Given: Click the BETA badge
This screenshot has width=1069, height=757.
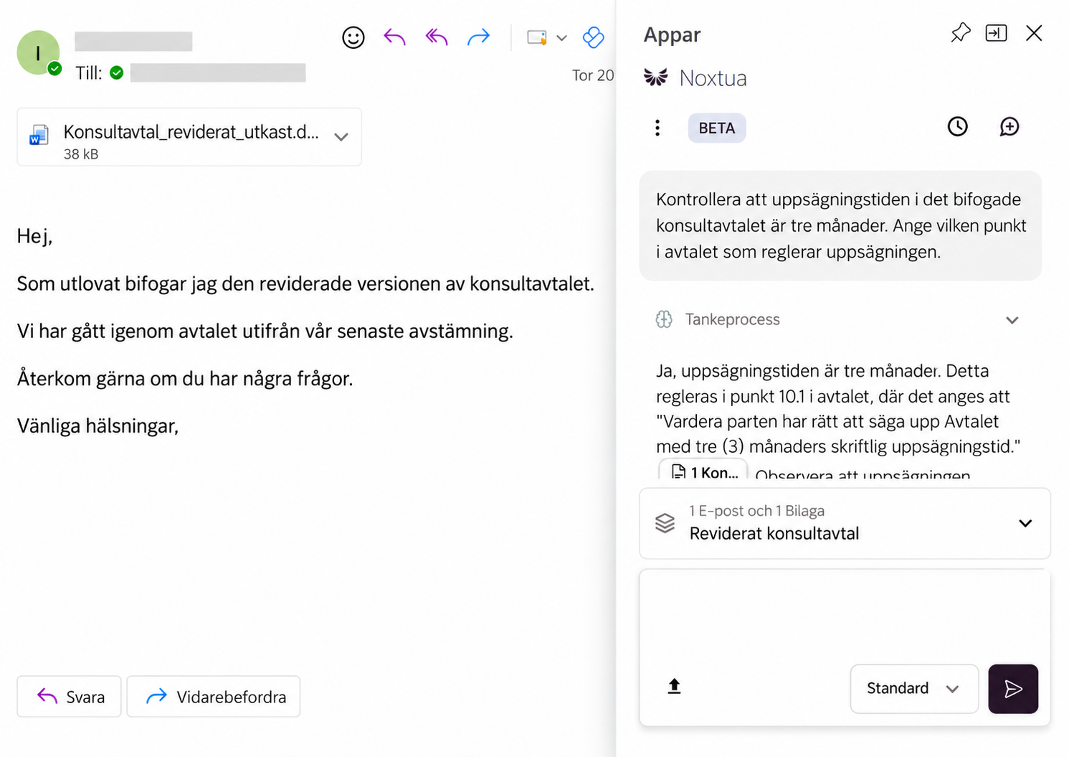Looking at the screenshot, I should (717, 128).
